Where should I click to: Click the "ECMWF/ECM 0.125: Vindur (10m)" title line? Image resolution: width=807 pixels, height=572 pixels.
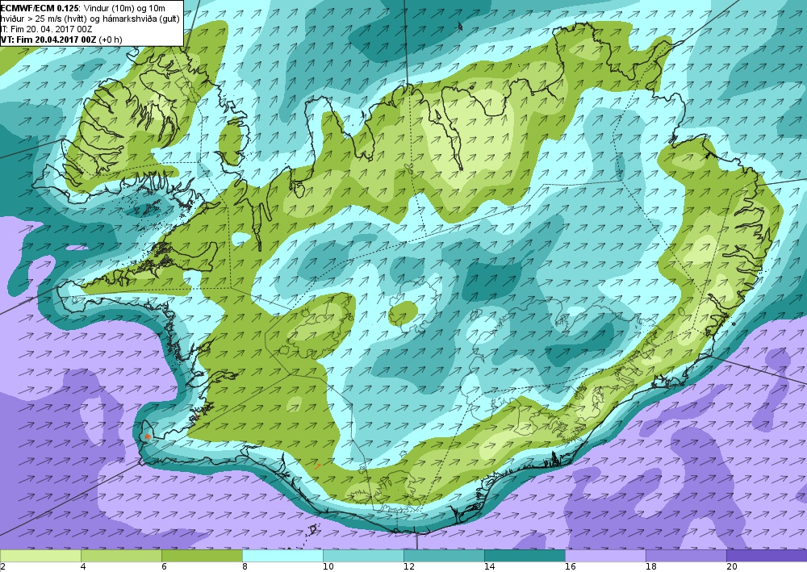click(83, 8)
